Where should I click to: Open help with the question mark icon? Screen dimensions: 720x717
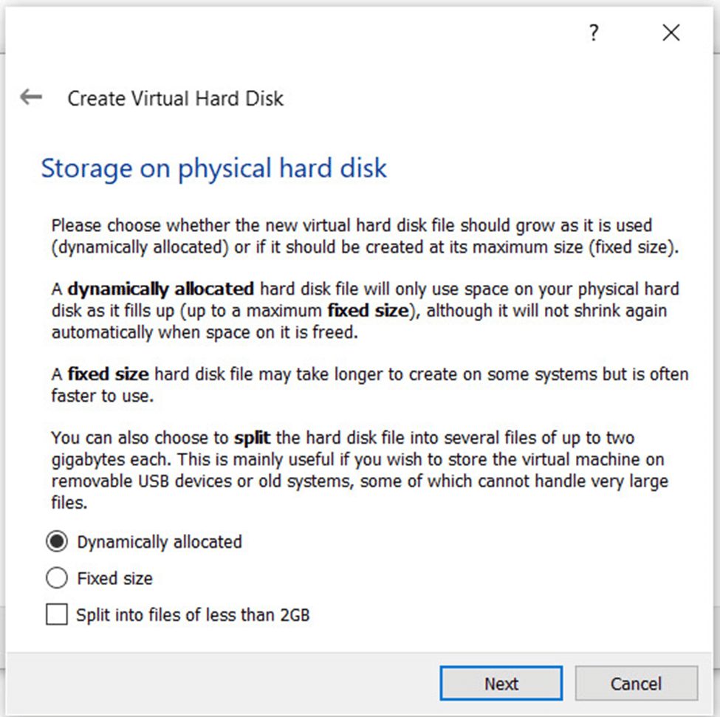594,32
